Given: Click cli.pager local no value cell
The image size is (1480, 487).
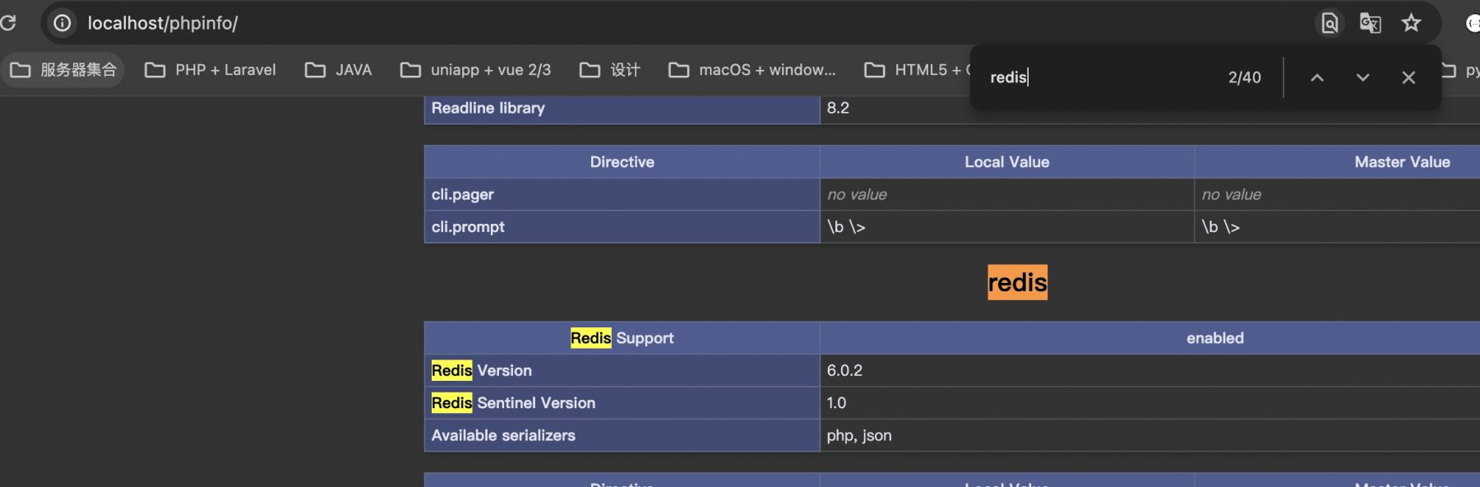Looking at the screenshot, I should tap(1007, 195).
